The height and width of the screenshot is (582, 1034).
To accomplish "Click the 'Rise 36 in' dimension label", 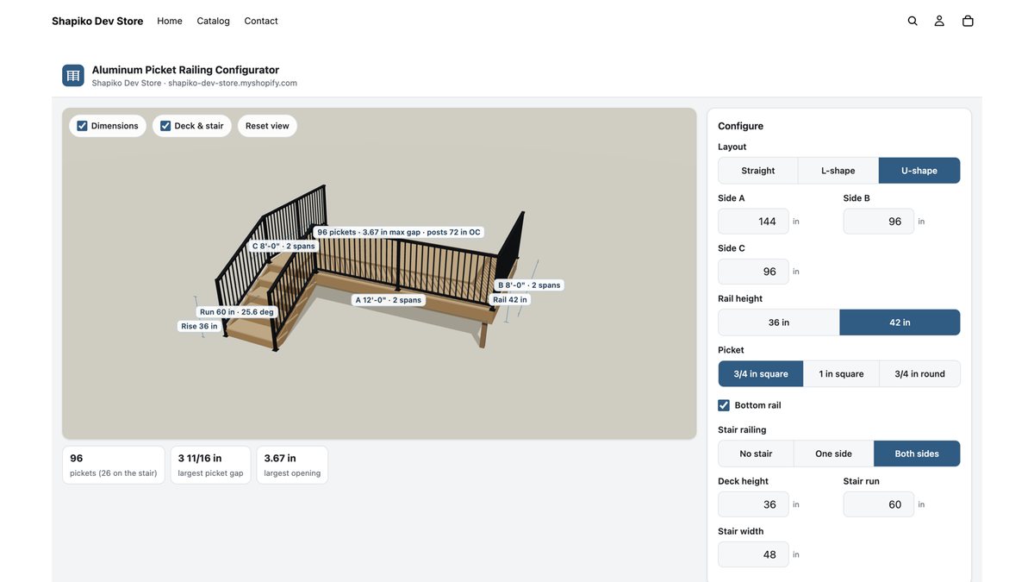I will tap(199, 326).
